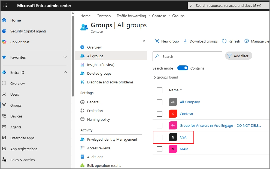This screenshot has width=270, height=169.
Task: Open the Enterprise apps icon
Action: [4, 138]
